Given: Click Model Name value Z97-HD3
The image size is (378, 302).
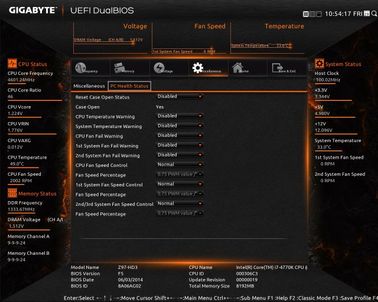Looking at the screenshot, I should pos(128,267).
